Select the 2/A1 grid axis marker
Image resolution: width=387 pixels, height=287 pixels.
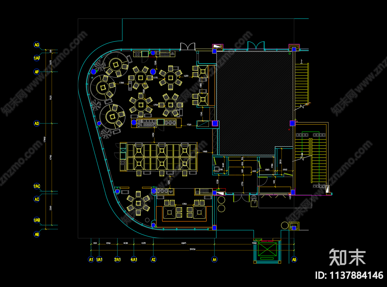tap(117, 259)
